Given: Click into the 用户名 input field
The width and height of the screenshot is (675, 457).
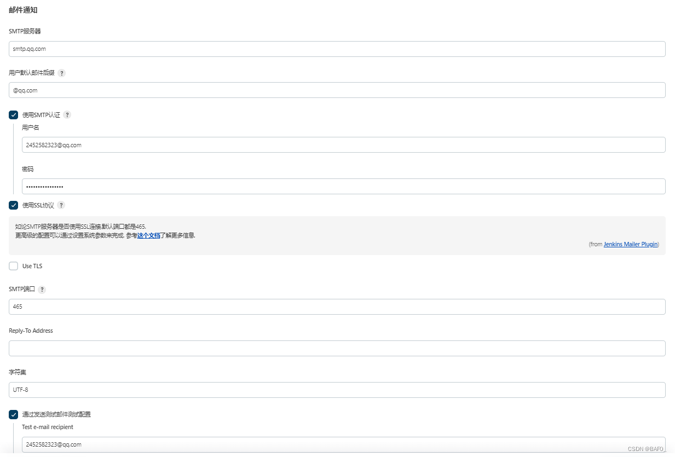Looking at the screenshot, I should 344,145.
